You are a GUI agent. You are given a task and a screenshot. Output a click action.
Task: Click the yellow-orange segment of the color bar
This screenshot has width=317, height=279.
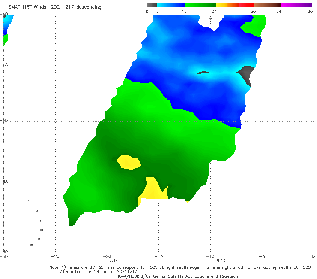coord(227,5)
